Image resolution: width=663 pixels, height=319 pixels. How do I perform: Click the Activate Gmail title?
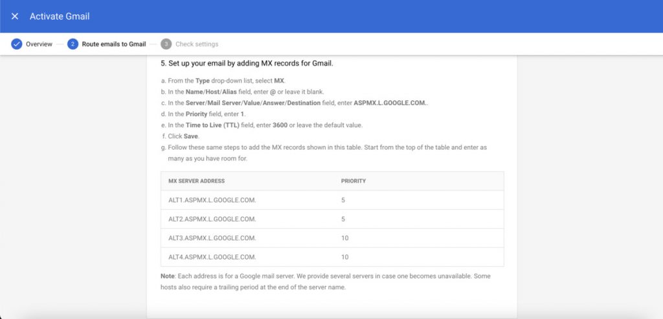tap(60, 16)
